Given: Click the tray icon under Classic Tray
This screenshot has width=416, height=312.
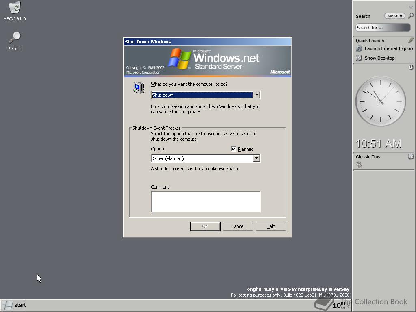Looking at the screenshot, I should pyautogui.click(x=359, y=165).
